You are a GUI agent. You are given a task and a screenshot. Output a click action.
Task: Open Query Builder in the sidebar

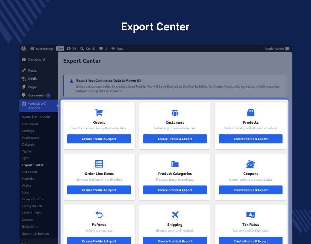pos(32,206)
